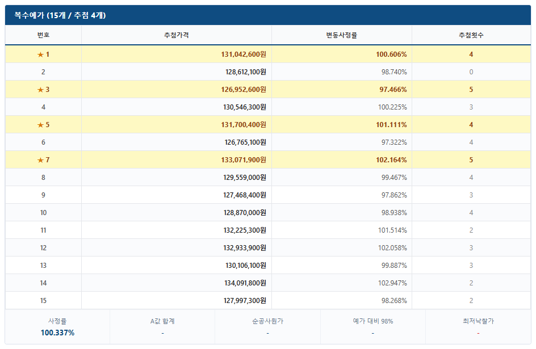Image resolution: width=536 pixels, height=349 pixels.
Task: Click the 복수예가 (15개 / 추첨 4개) title bar
Action: point(268,15)
